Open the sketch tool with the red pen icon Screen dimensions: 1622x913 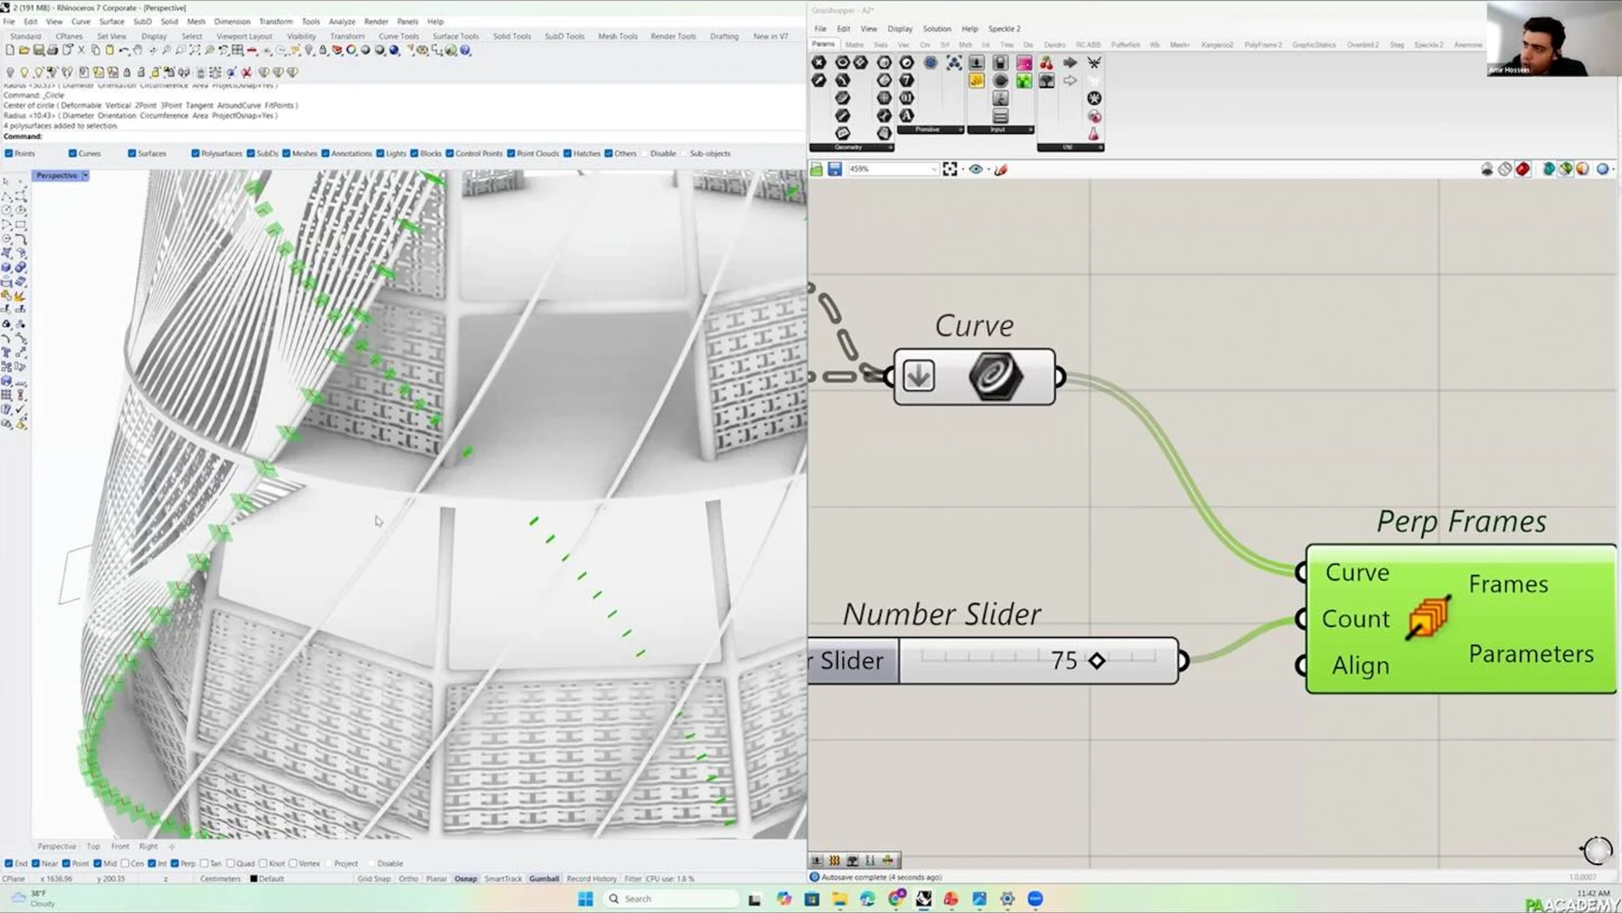pyautogui.click(x=1000, y=169)
